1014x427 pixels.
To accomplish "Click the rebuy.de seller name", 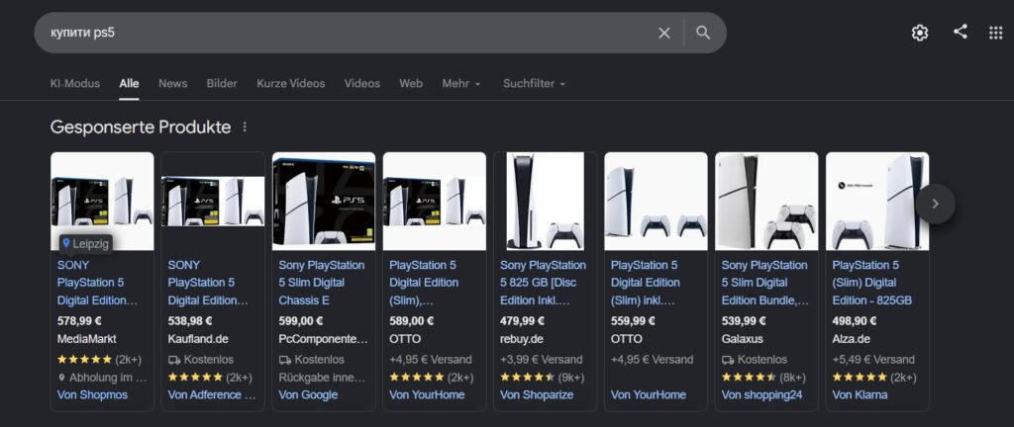I will [x=521, y=339].
